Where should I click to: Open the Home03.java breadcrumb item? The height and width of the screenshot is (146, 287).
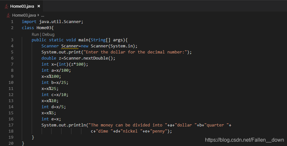[24, 15]
